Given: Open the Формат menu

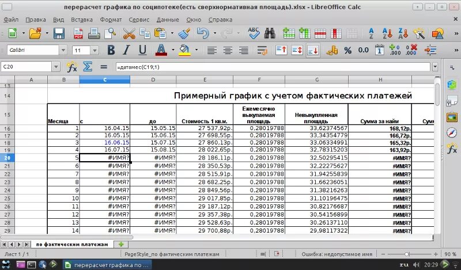Looking at the screenshot, I should pos(111,20).
